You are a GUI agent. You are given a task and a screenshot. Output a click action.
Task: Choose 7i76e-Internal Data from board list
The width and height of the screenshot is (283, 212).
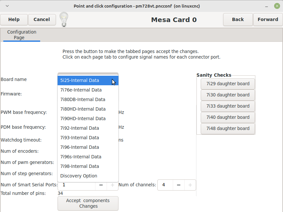(x=88, y=90)
